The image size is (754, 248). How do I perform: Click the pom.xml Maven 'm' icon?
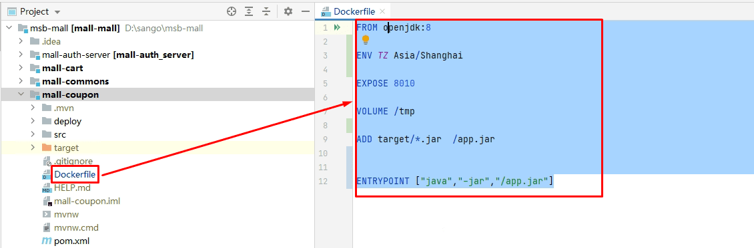click(47, 241)
